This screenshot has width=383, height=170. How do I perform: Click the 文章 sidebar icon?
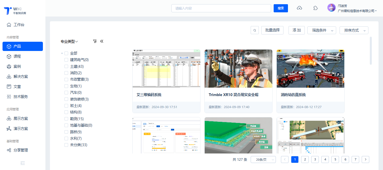pos(9,87)
